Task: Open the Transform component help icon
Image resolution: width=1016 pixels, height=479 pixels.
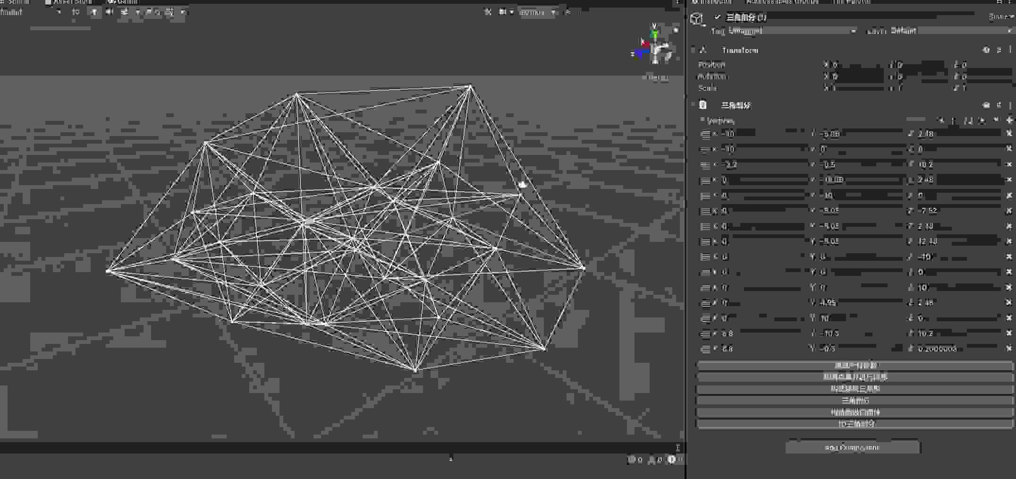Action: pos(986,50)
